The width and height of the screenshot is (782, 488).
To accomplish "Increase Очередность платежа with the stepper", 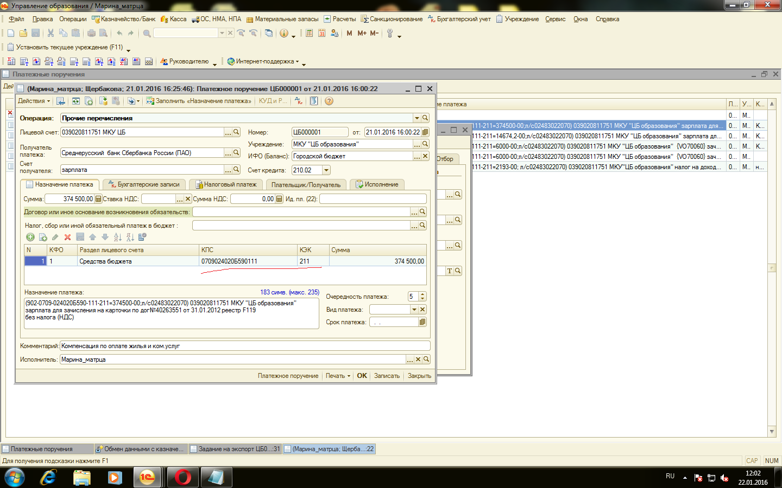I will tap(422, 294).
